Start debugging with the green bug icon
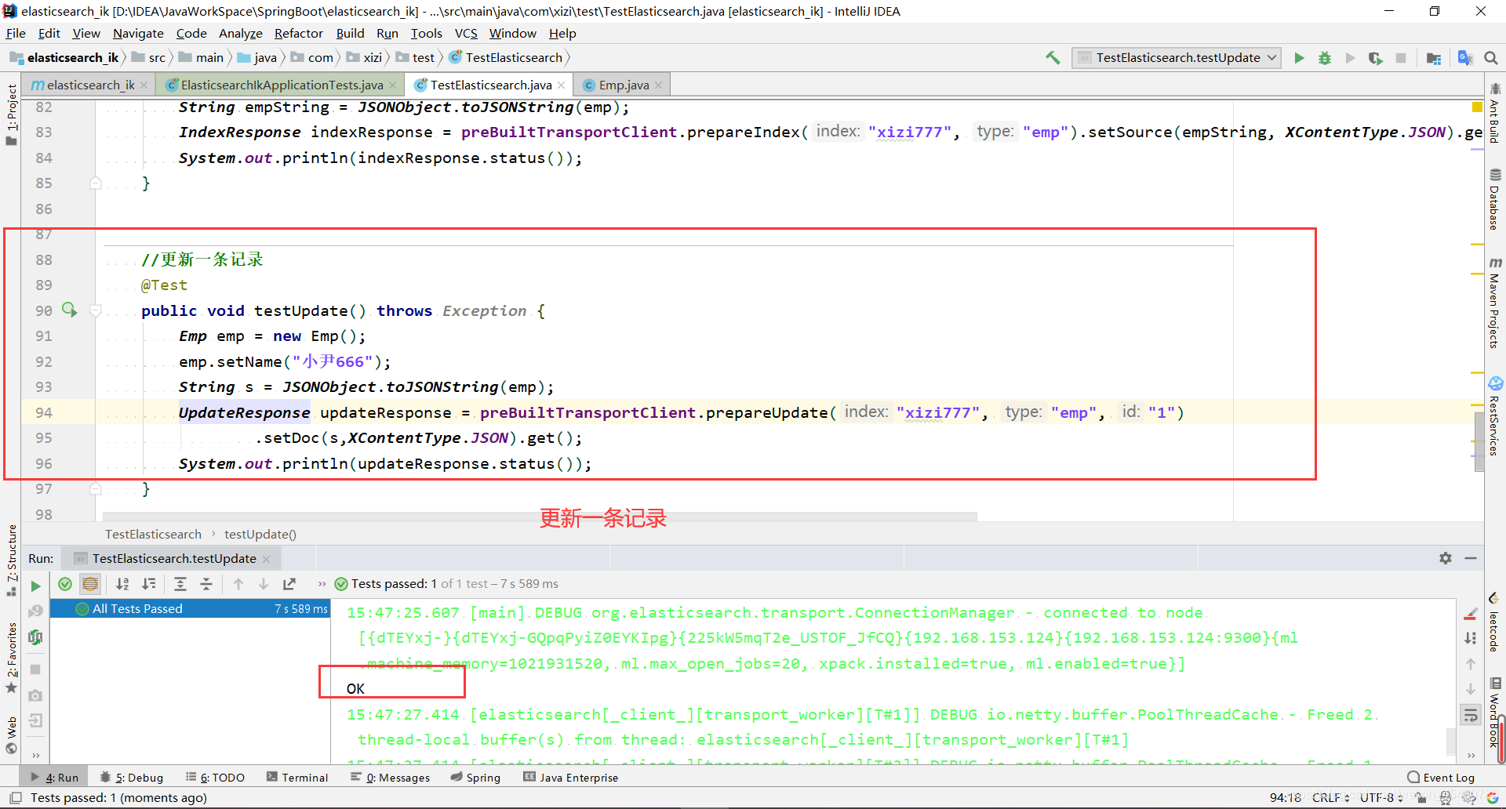 [1325, 58]
